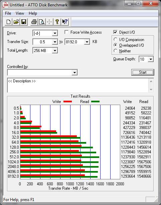
Task: Start the disk benchmark test
Action: pyautogui.click(x=143, y=72)
